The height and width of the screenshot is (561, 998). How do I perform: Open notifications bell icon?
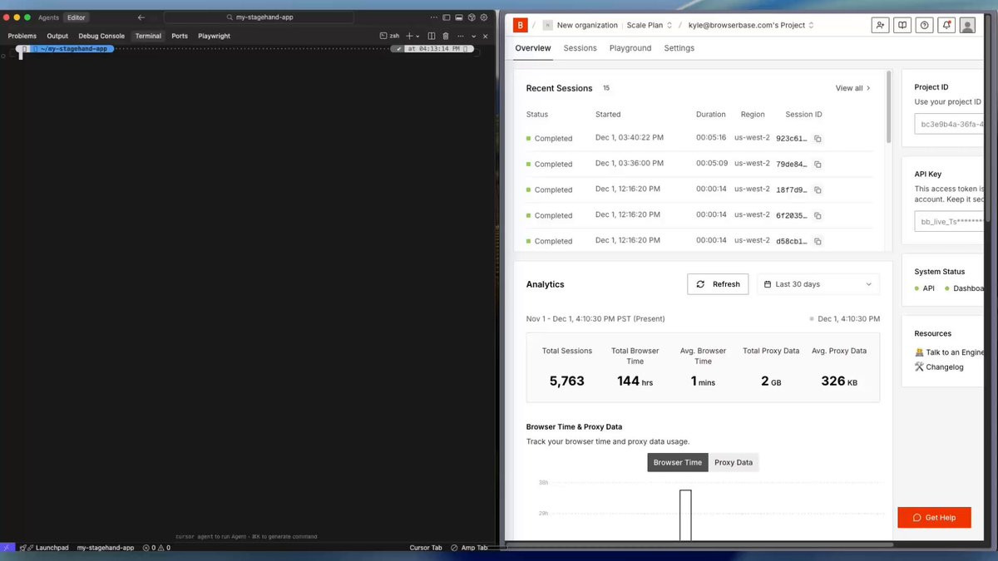[946, 26]
